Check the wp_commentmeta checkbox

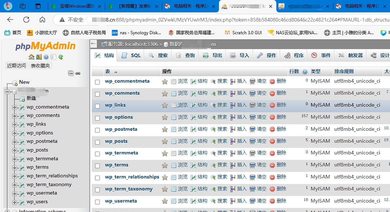98,82
